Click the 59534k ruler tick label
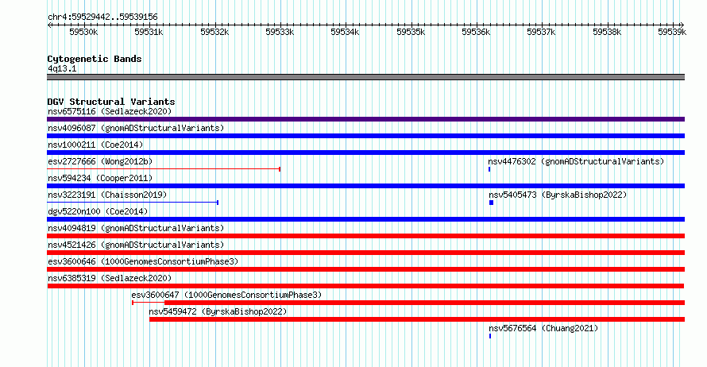This screenshot has height=367, width=707. 345,32
